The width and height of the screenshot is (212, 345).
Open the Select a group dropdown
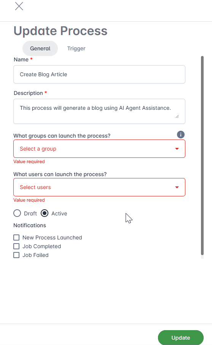[99, 149]
